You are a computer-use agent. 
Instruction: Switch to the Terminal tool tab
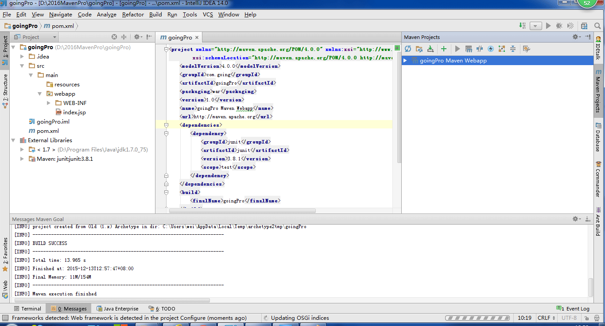click(27, 308)
